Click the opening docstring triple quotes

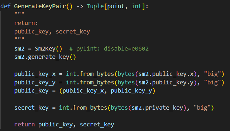coord(19,14)
